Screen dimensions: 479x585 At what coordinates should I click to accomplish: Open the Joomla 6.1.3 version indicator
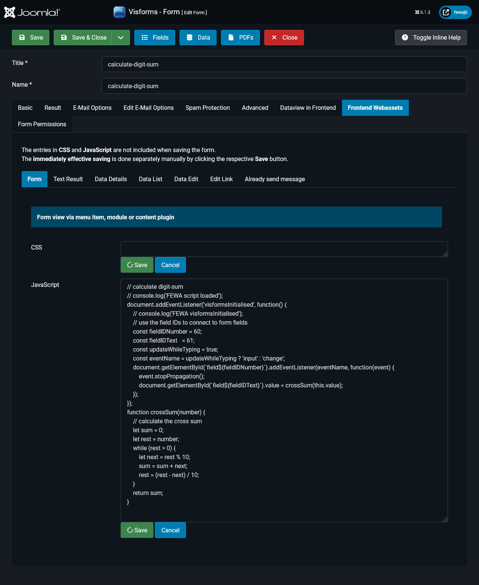point(423,12)
